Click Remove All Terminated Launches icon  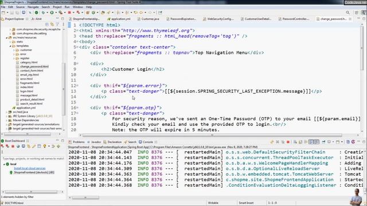click(x=283, y=142)
